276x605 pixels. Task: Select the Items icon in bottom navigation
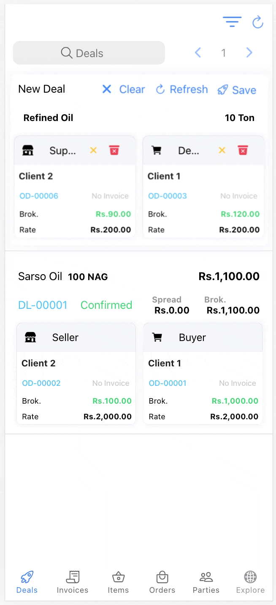pos(118,581)
